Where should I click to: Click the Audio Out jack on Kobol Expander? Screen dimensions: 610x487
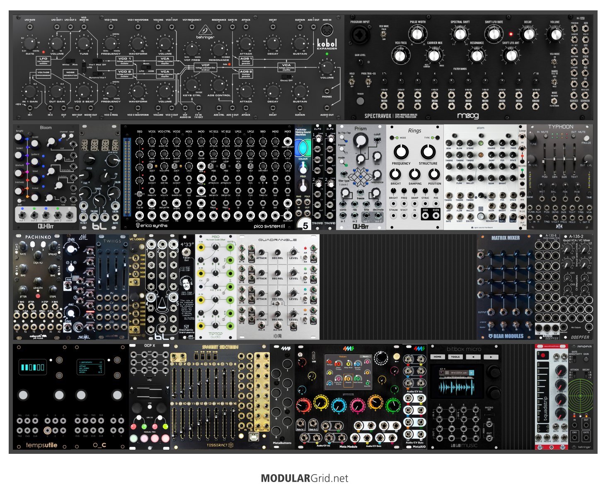tap(327, 109)
